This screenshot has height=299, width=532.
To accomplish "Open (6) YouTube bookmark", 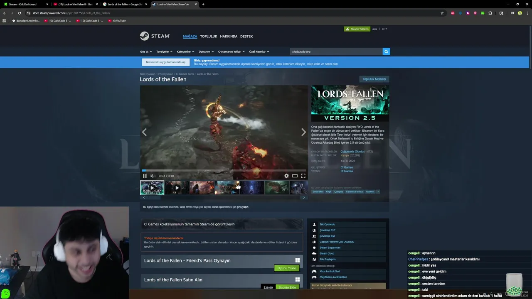I will (118, 20).
